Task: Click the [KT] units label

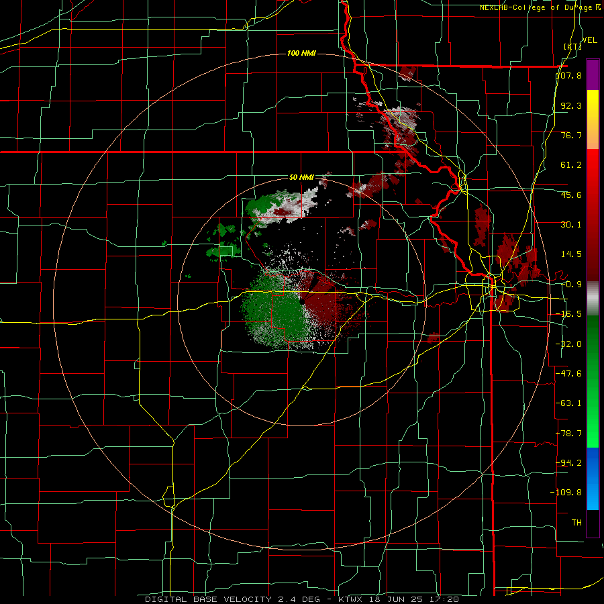Action: (573, 46)
